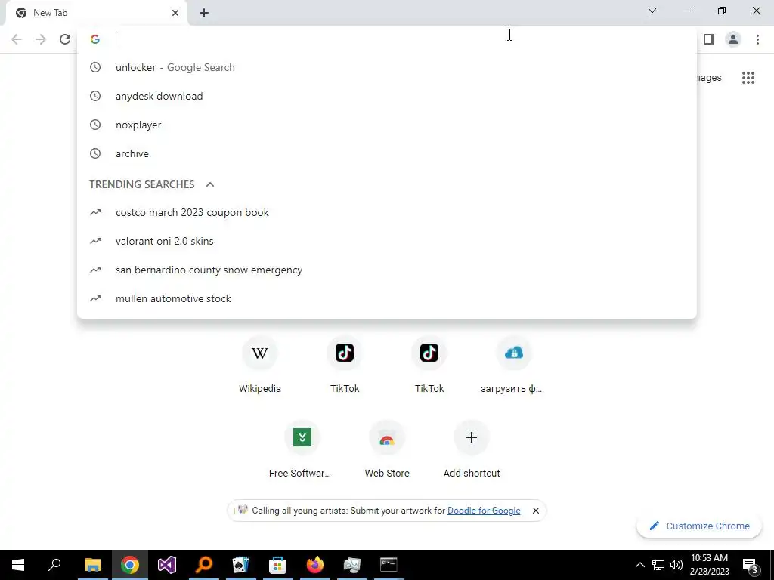Viewport: 774px width, 580px height.
Task: Select the 'archive' history suggestion
Action: [x=387, y=153]
